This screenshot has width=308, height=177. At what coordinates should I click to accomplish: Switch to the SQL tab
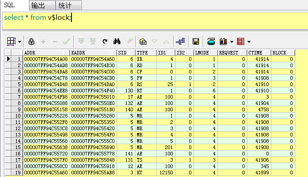pyautogui.click(x=9, y=5)
